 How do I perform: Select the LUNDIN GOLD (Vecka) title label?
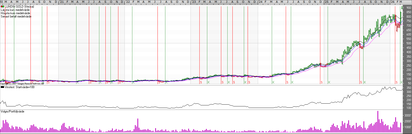pos(19,7)
